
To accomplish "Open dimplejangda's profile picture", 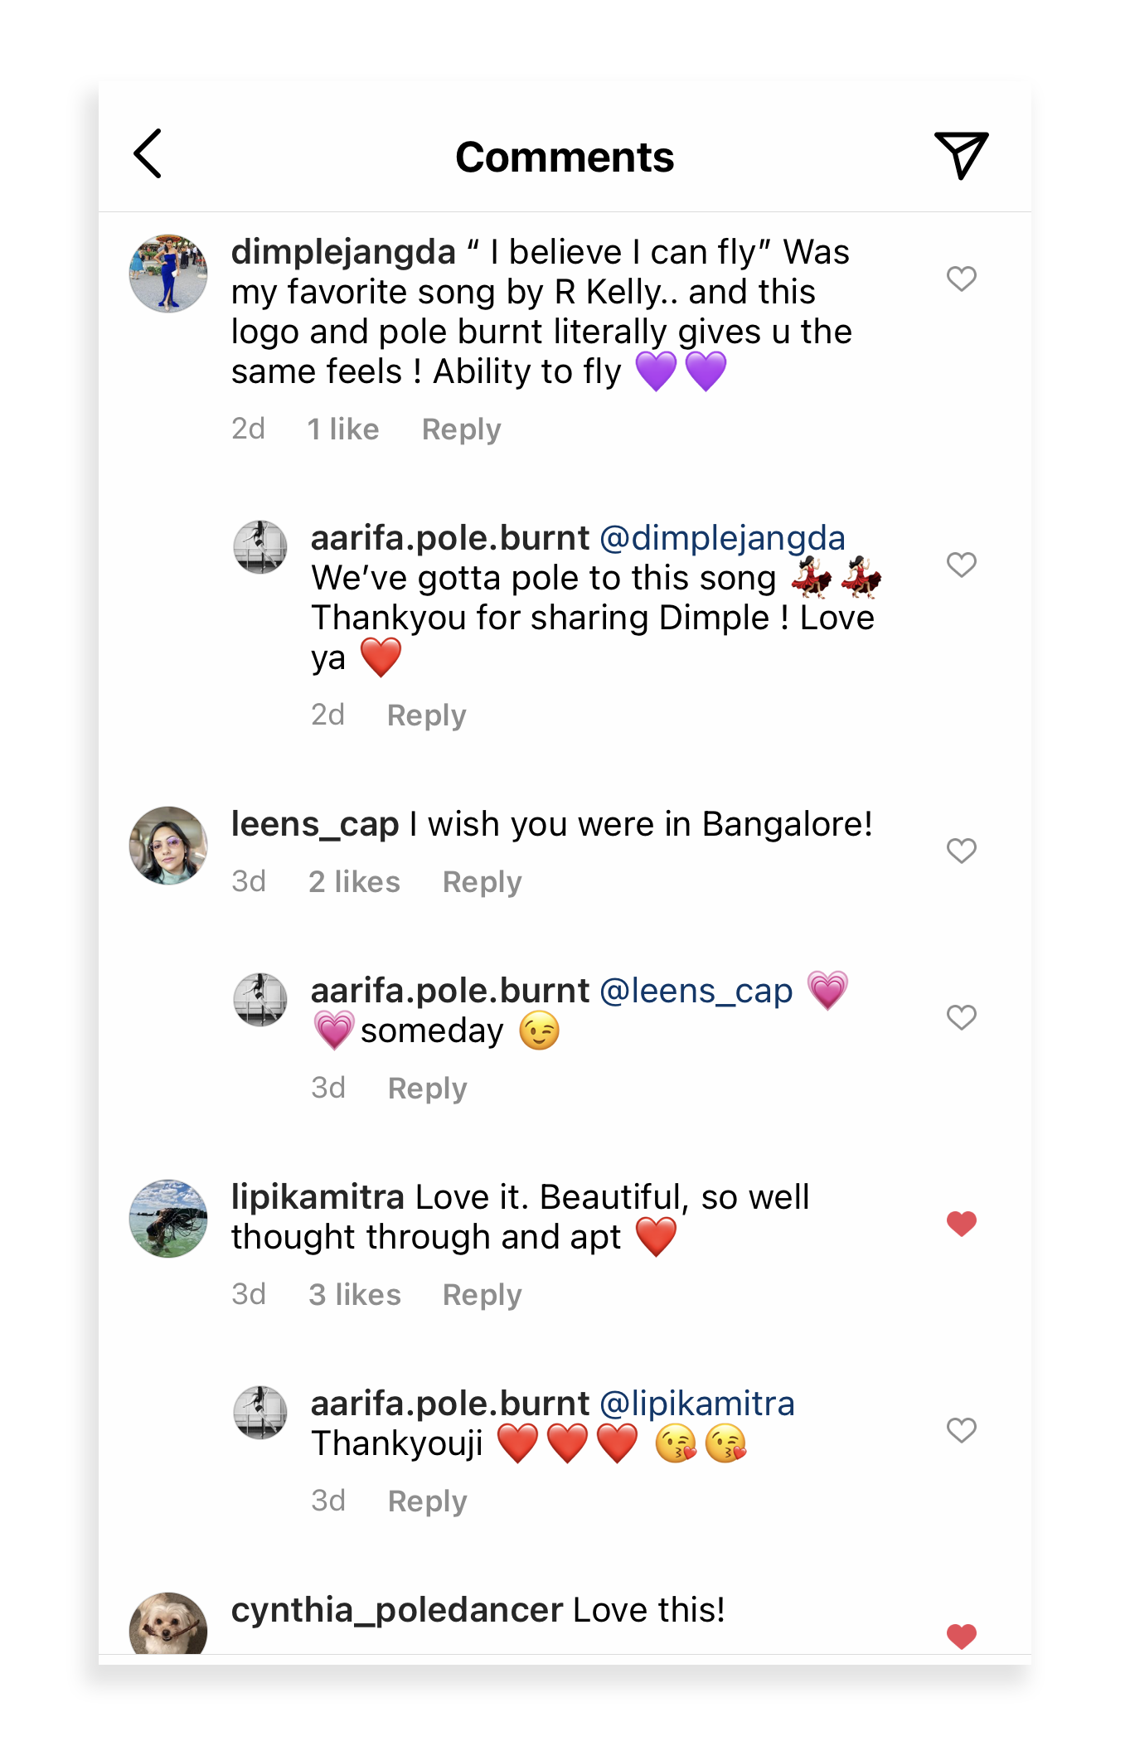I will point(168,274).
